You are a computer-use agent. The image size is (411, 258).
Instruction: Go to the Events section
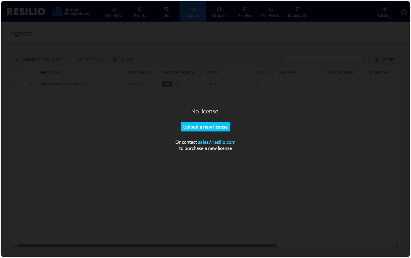[140, 12]
